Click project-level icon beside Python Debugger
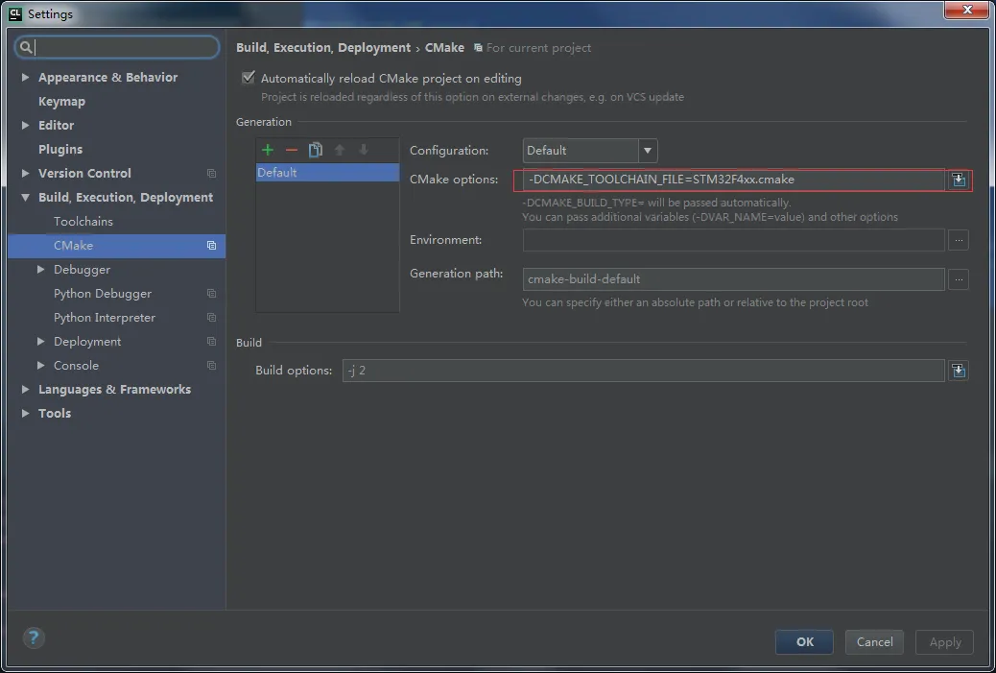996x673 pixels. 211,294
